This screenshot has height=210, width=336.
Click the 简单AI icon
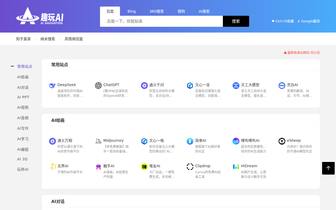[190, 141]
